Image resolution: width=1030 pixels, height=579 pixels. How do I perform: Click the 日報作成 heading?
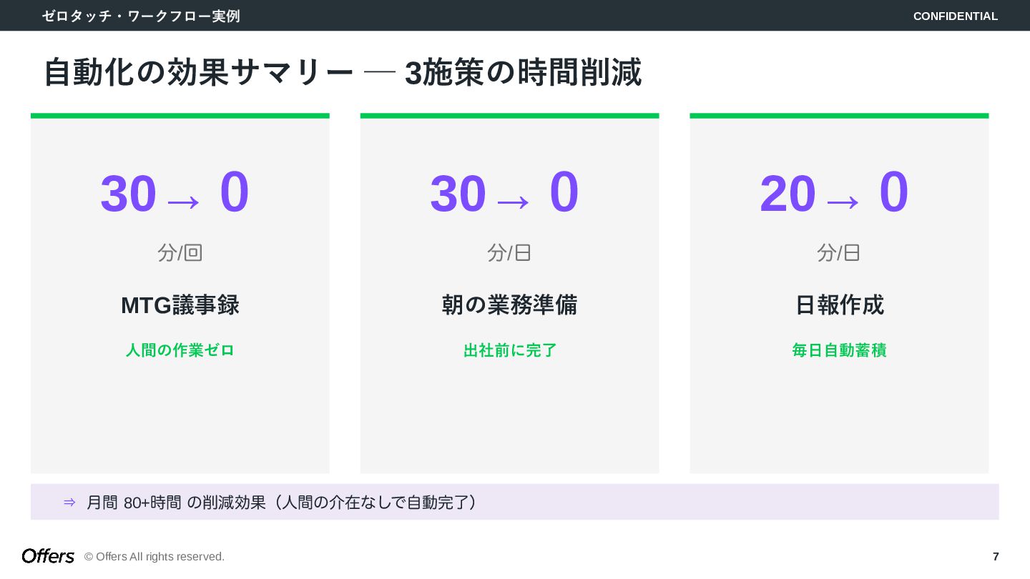pyautogui.click(x=839, y=305)
